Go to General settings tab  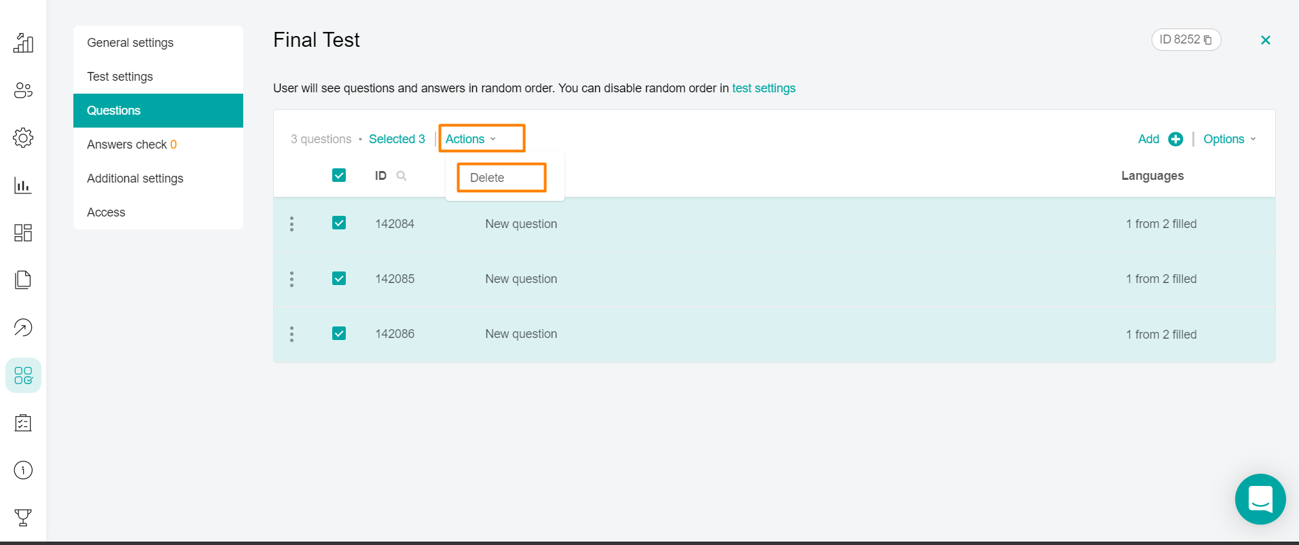coord(158,43)
